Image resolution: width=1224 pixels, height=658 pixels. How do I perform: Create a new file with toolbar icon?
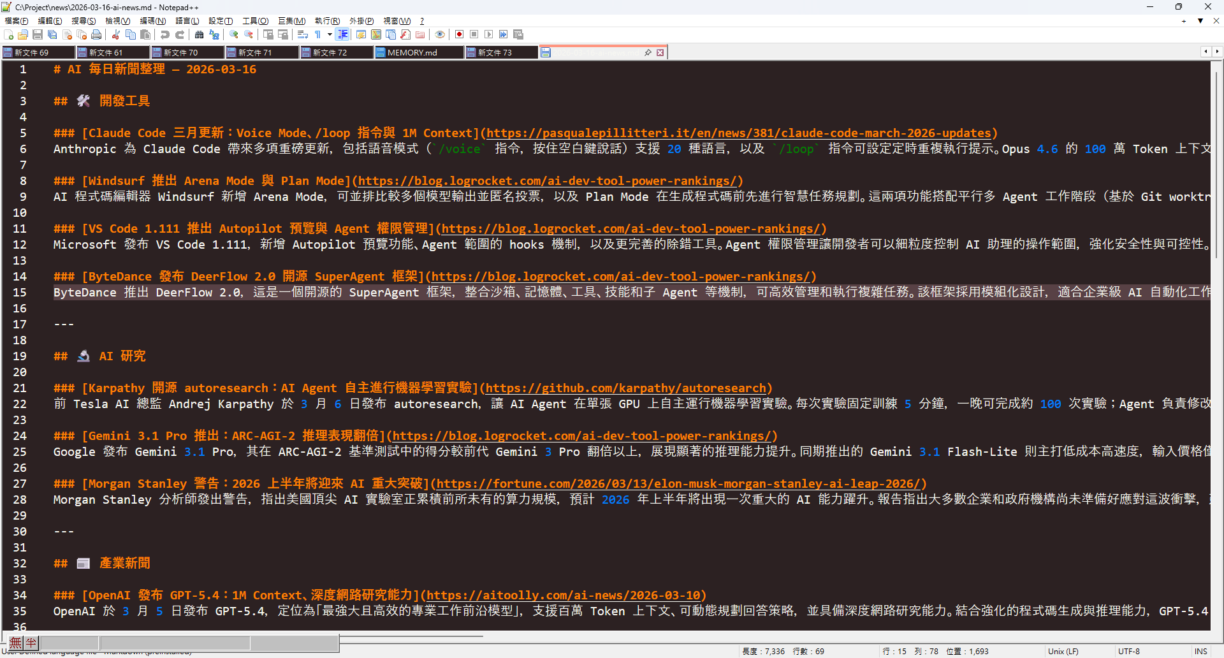point(9,35)
